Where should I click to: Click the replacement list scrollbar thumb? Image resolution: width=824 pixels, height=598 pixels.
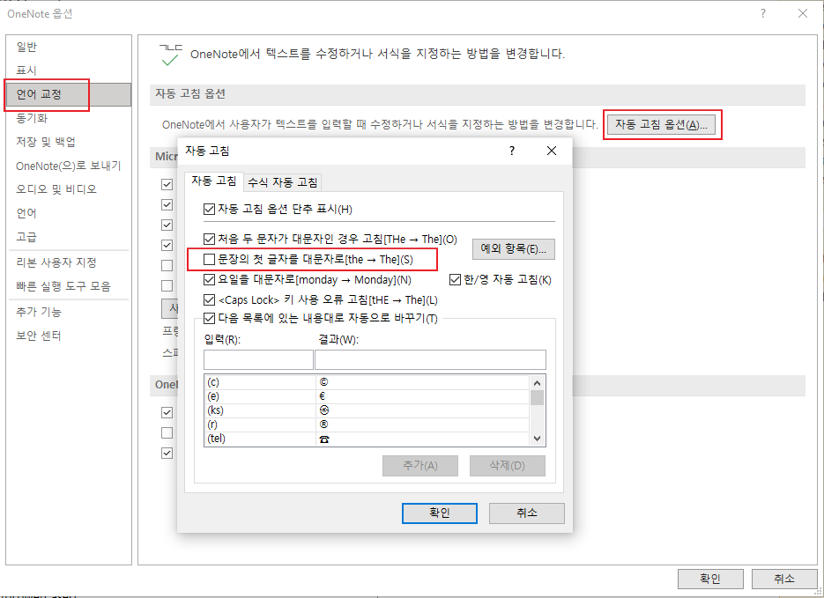coord(537,398)
